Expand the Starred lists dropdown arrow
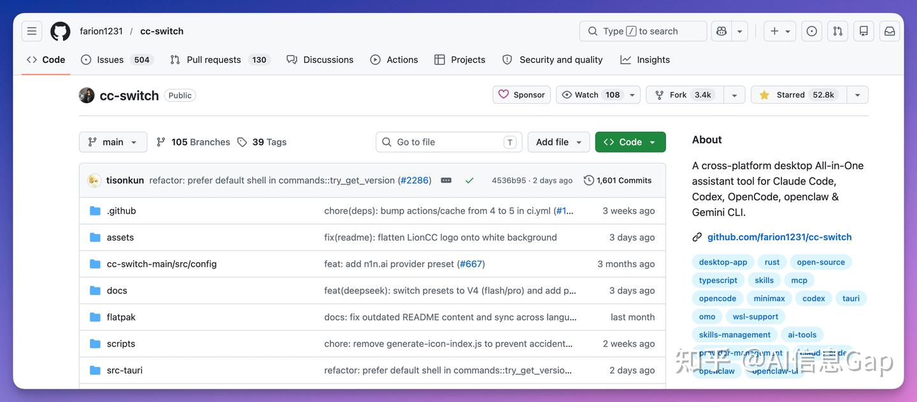This screenshot has width=917, height=402. [857, 95]
